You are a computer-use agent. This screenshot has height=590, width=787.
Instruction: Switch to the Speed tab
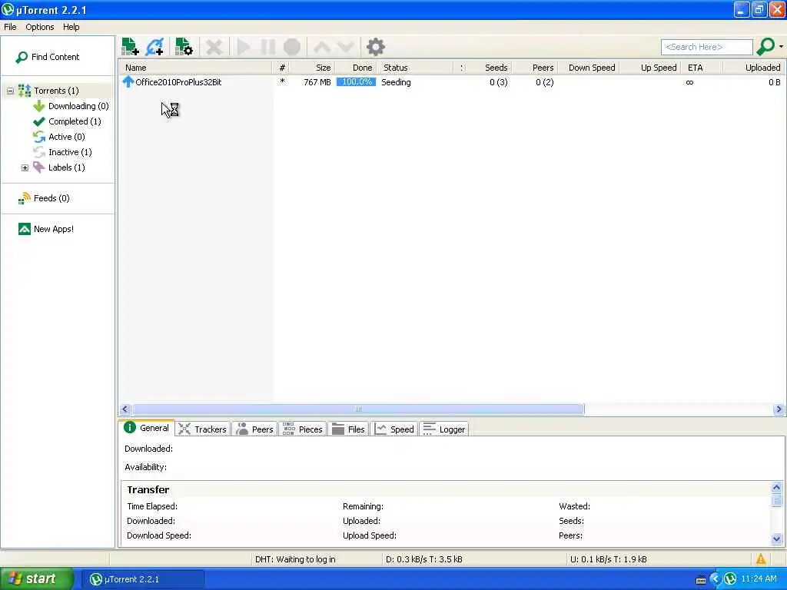tap(394, 429)
